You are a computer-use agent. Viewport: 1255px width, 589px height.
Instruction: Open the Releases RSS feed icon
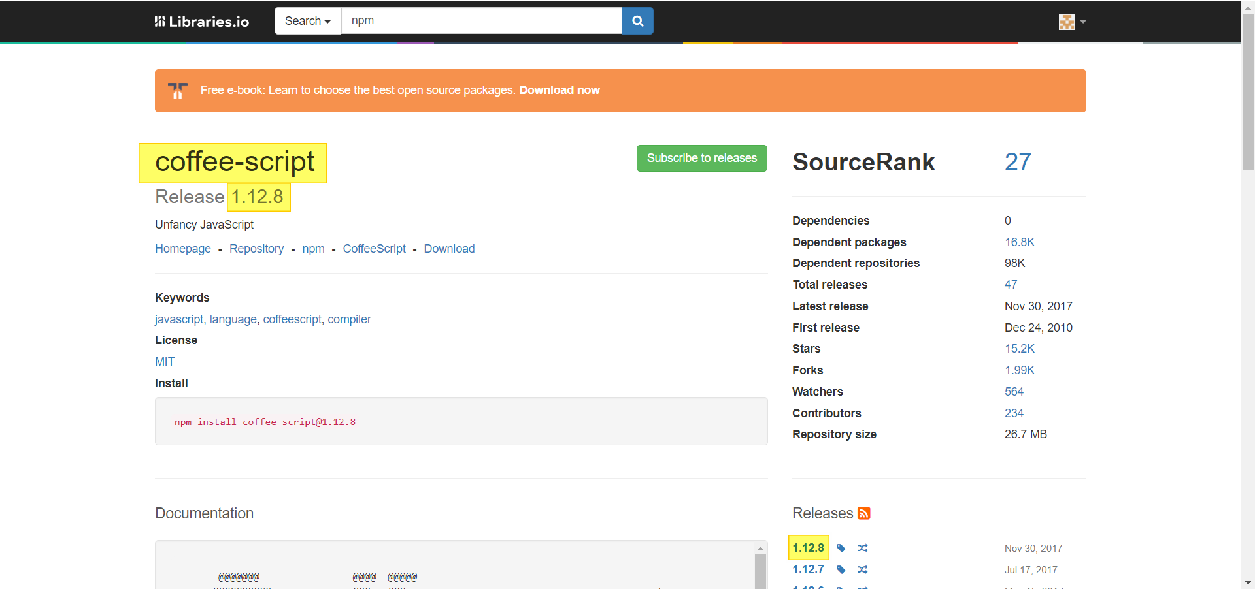[863, 513]
